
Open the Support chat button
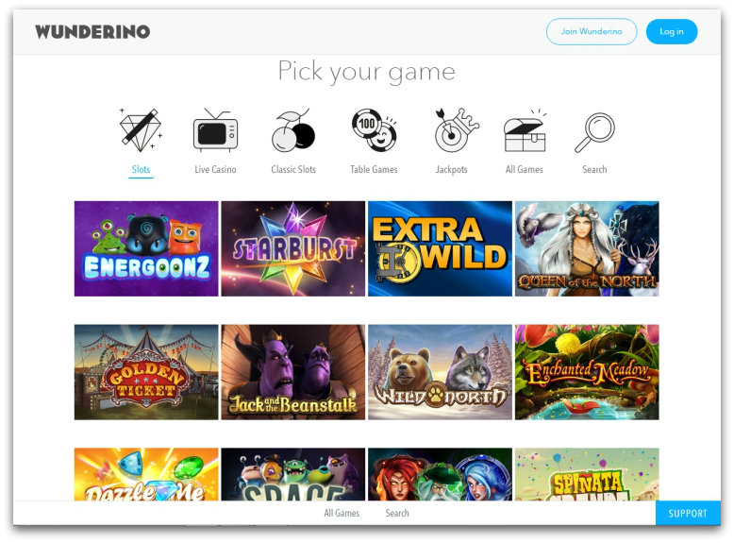click(x=688, y=513)
